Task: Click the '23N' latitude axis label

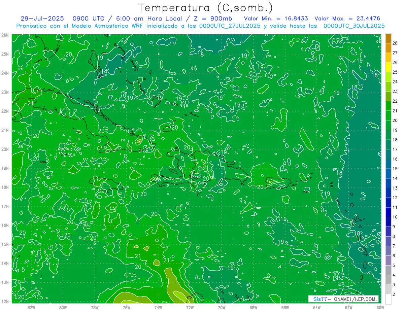Action: [x=5, y=92]
